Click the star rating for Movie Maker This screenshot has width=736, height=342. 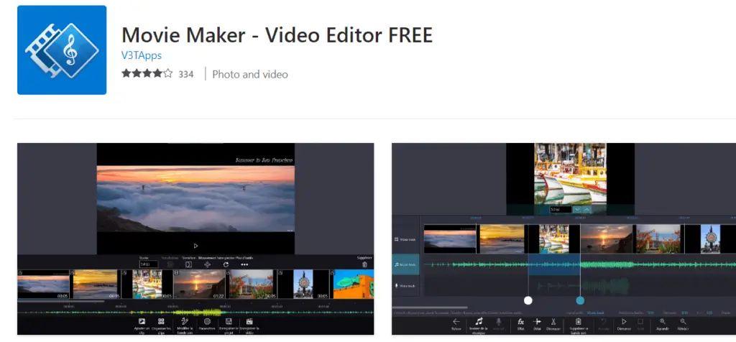click(147, 73)
